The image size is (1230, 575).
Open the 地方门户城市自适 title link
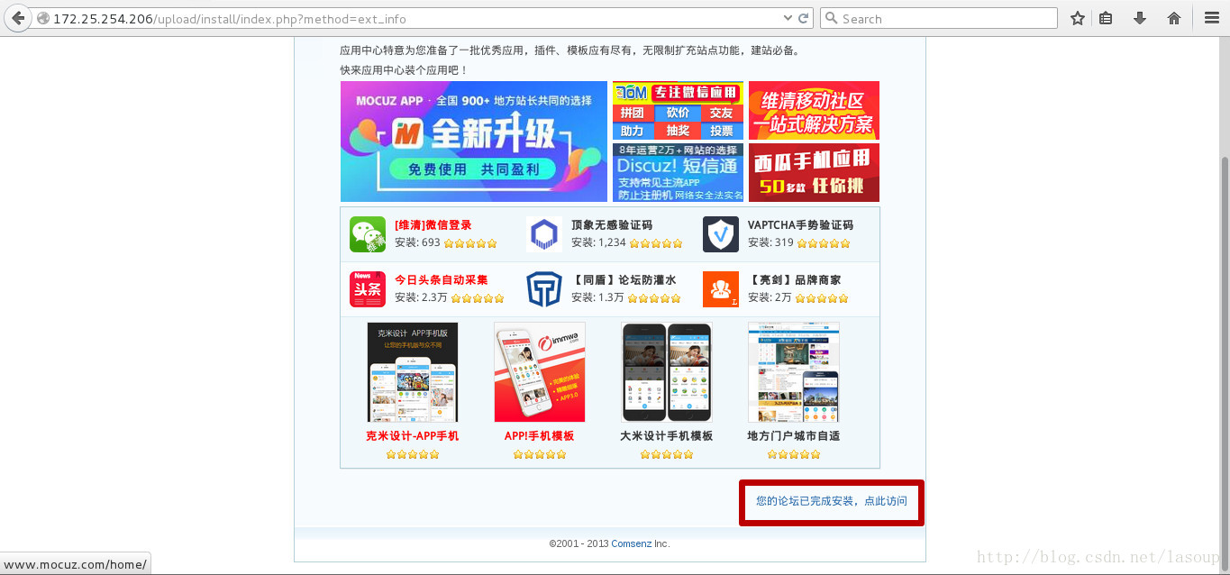tap(794, 436)
